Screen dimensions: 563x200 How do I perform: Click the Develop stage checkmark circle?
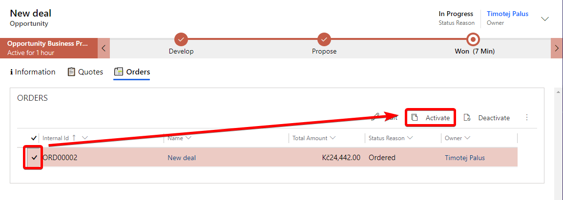(x=181, y=38)
